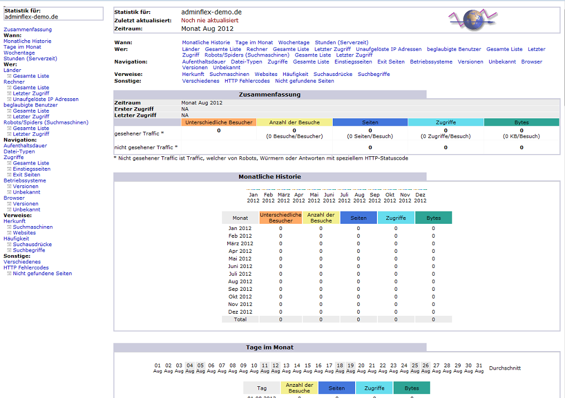Click Datei-Typen in the top navigation
The height and width of the screenshot is (398, 565).
[246, 61]
